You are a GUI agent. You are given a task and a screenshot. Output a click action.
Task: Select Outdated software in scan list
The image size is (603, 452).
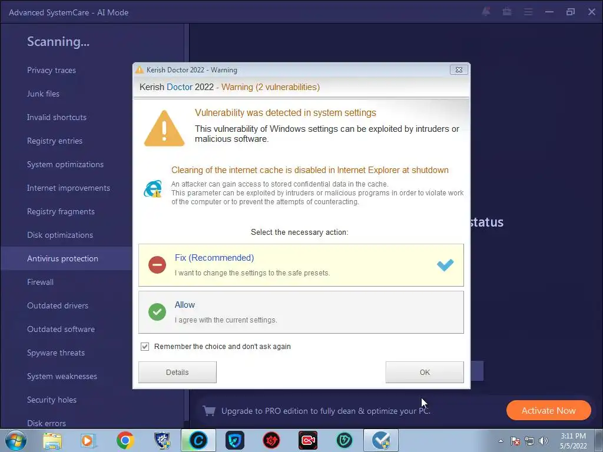point(61,329)
